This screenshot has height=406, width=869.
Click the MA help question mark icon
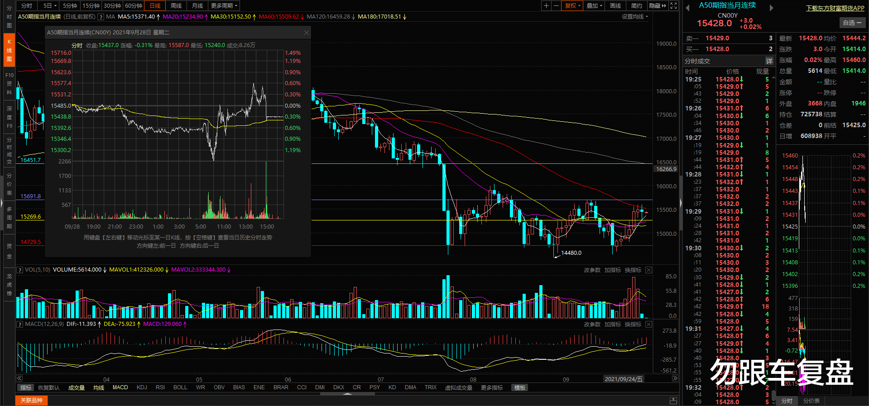pyautogui.click(x=101, y=17)
